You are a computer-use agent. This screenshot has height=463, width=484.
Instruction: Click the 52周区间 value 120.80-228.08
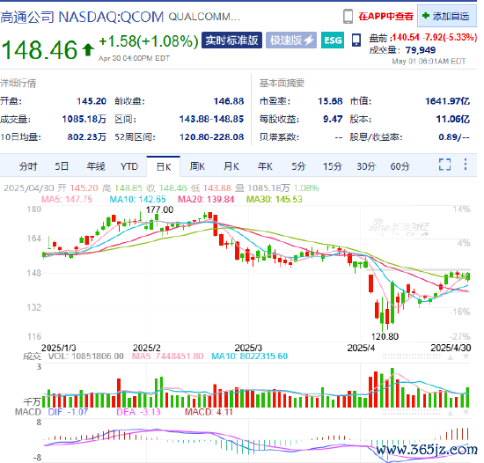tap(212, 136)
